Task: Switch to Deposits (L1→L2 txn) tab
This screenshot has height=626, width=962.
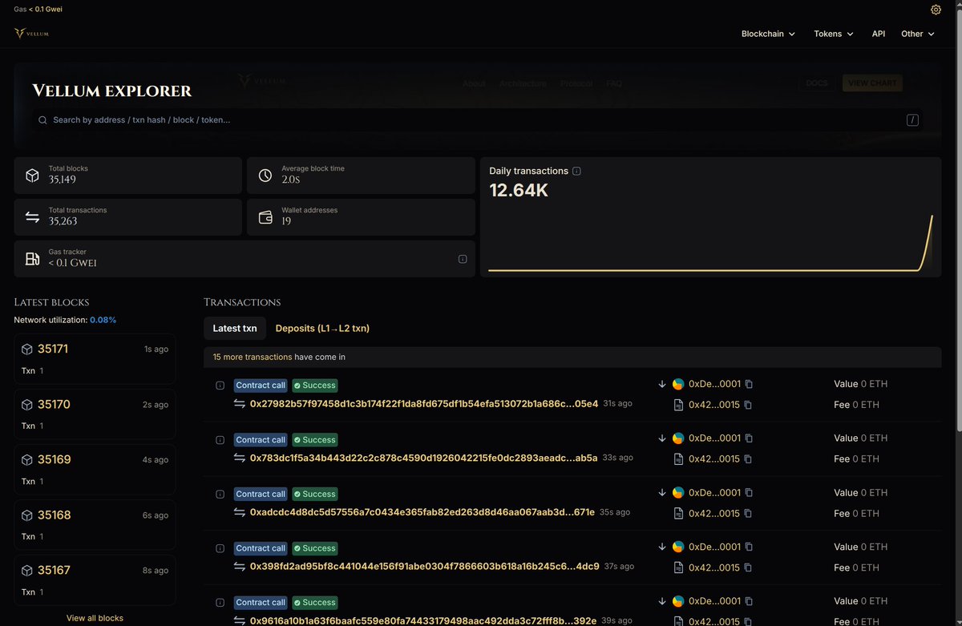Action: [x=322, y=328]
